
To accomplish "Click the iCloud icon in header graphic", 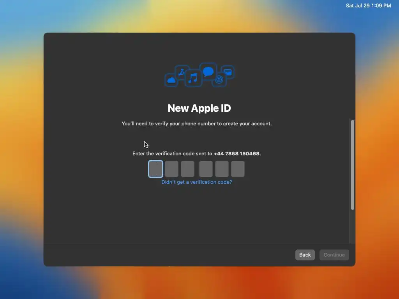I will pos(171,80).
